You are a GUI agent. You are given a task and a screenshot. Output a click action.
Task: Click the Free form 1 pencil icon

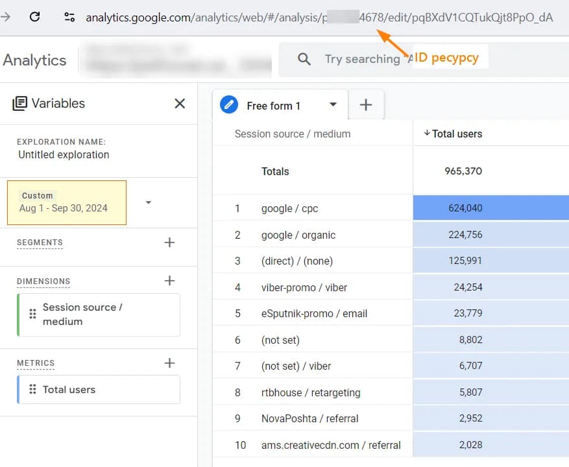tap(229, 105)
